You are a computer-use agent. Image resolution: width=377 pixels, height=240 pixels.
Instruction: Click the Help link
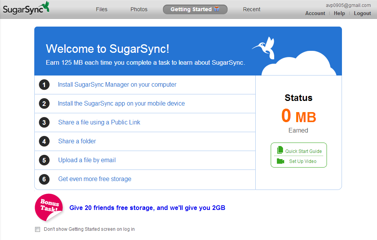click(339, 13)
